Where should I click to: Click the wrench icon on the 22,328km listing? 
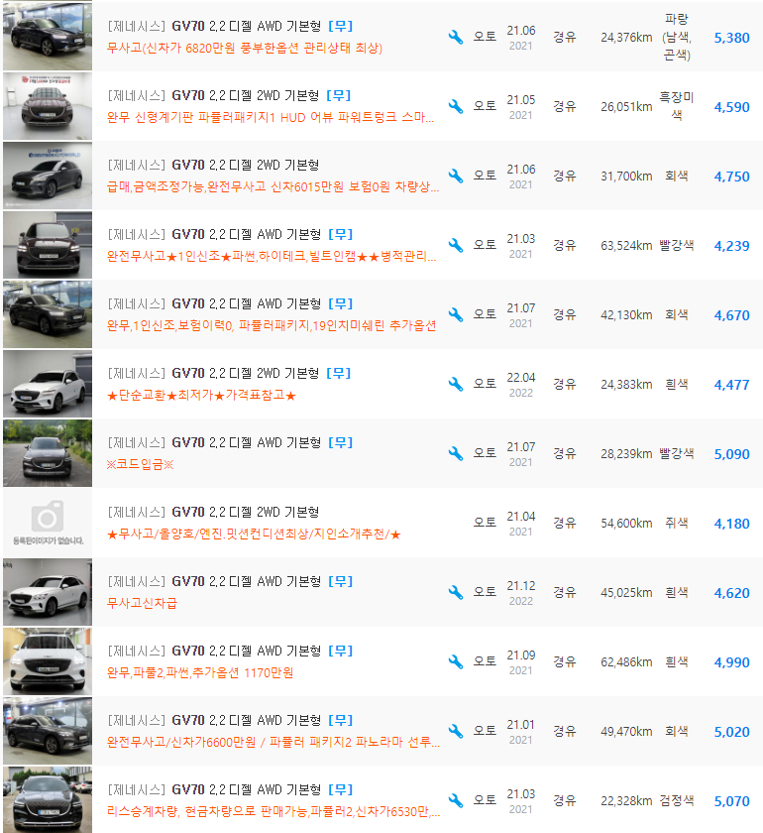point(456,800)
